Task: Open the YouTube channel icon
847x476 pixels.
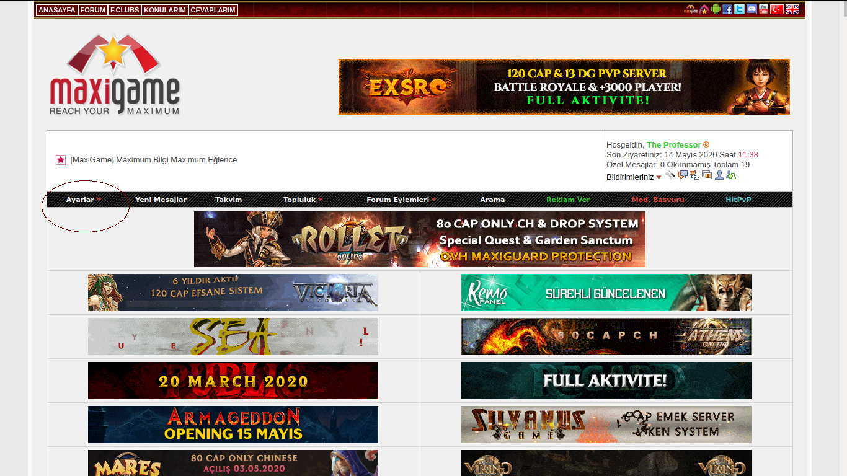Action: click(x=763, y=9)
